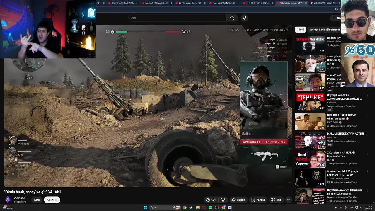Click the X icon on video overlay
This screenshot has width=375, height=211.
pyautogui.click(x=13, y=174)
